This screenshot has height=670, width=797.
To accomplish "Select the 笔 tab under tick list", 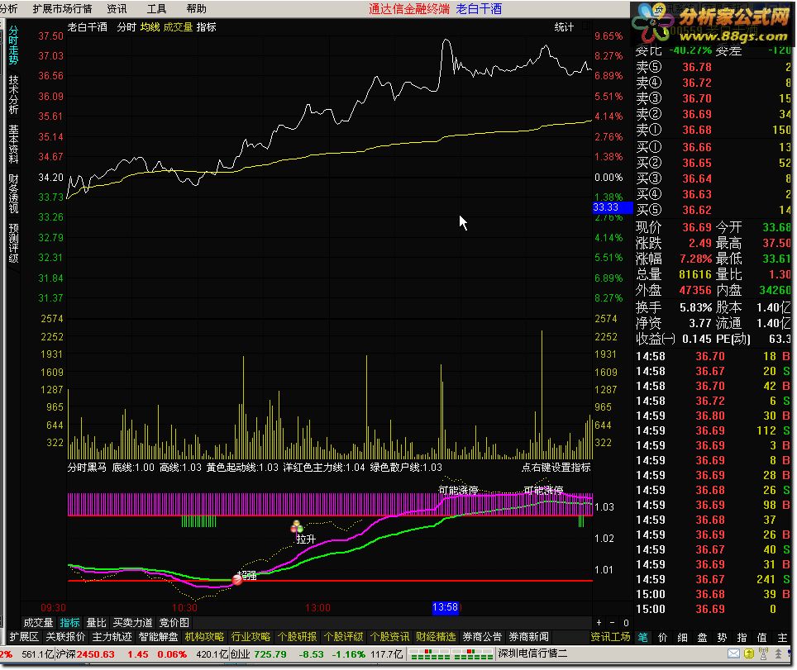I will click(643, 638).
